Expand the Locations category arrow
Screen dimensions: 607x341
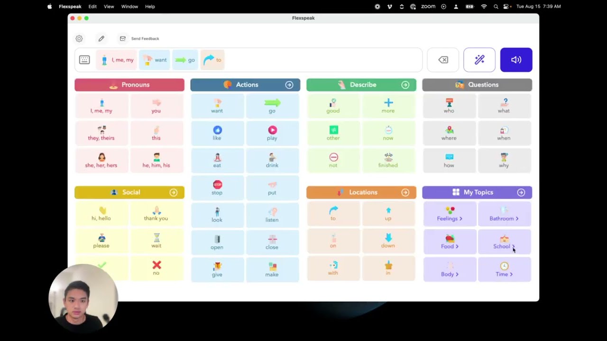click(x=405, y=192)
